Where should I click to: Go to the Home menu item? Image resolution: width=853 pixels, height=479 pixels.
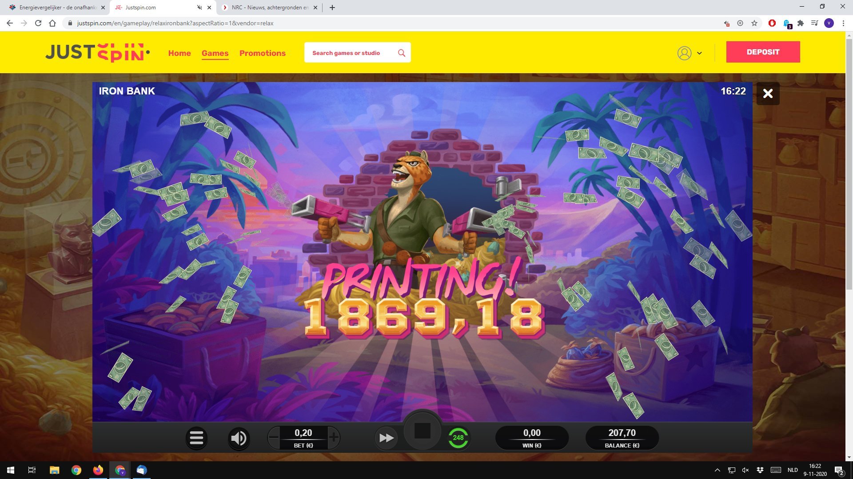click(179, 53)
